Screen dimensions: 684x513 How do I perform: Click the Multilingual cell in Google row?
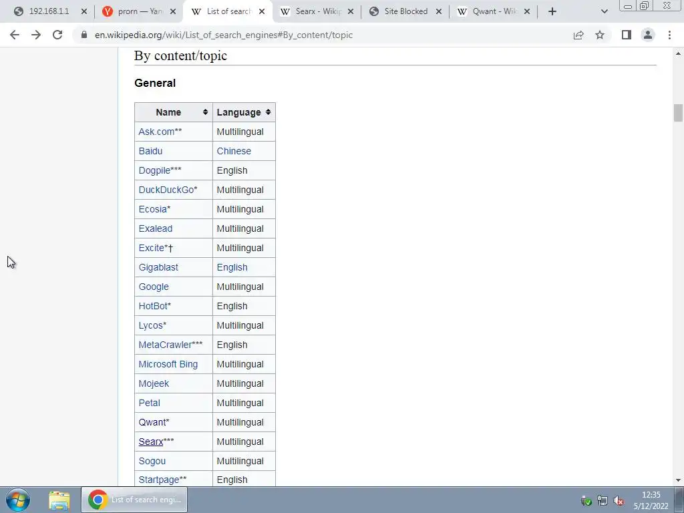coord(244,287)
